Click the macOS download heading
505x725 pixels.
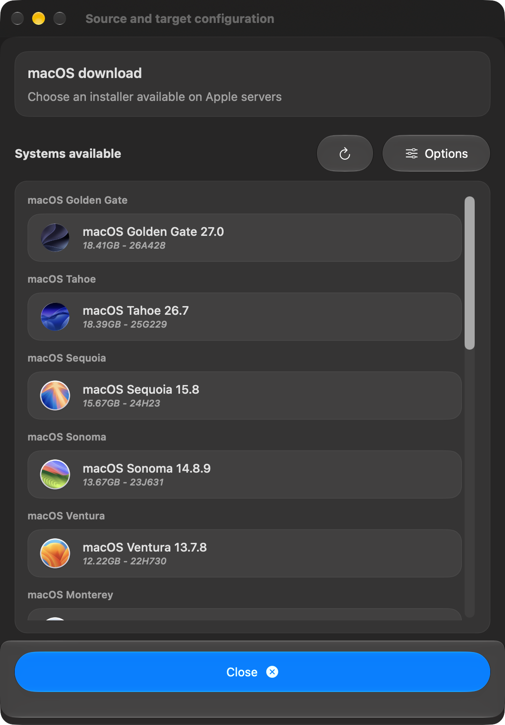click(x=85, y=73)
